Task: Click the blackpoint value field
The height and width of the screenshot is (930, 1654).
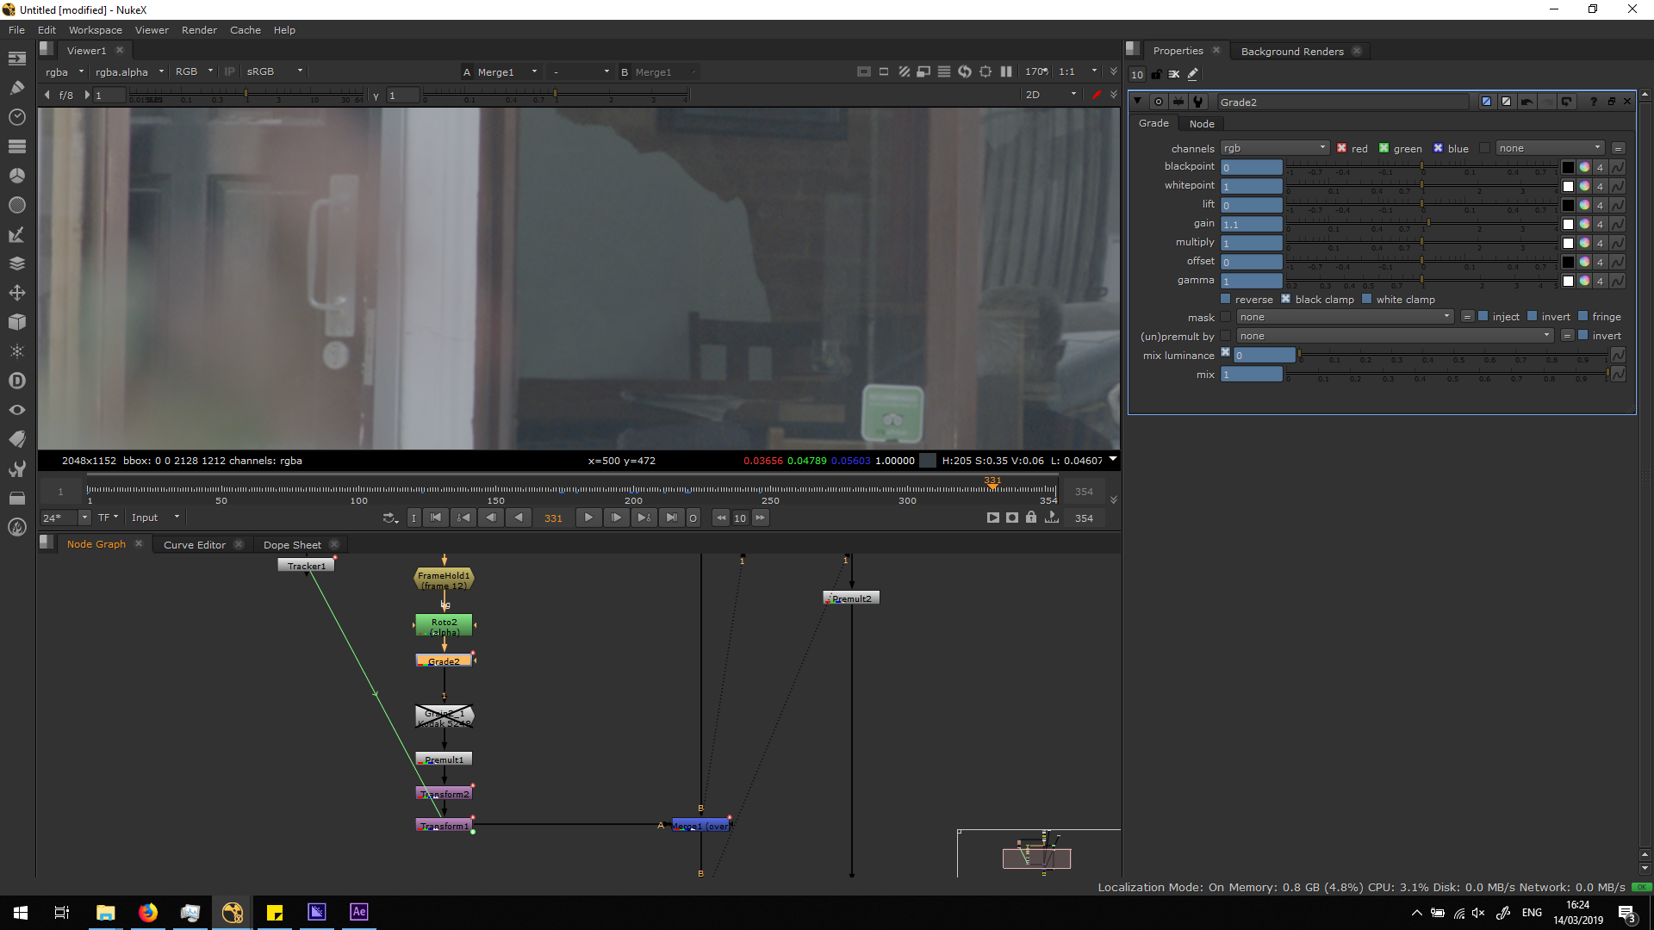Action: click(1252, 167)
